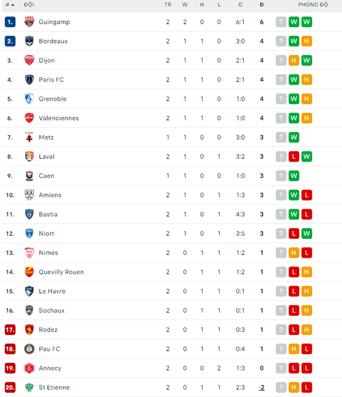The width and height of the screenshot is (342, 397).
Task: Click the gray ? upcoming match badge for Caen
Action: (281, 176)
